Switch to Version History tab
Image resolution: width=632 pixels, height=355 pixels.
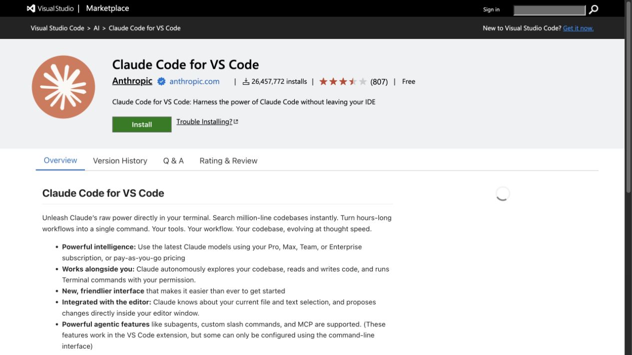[120, 161]
